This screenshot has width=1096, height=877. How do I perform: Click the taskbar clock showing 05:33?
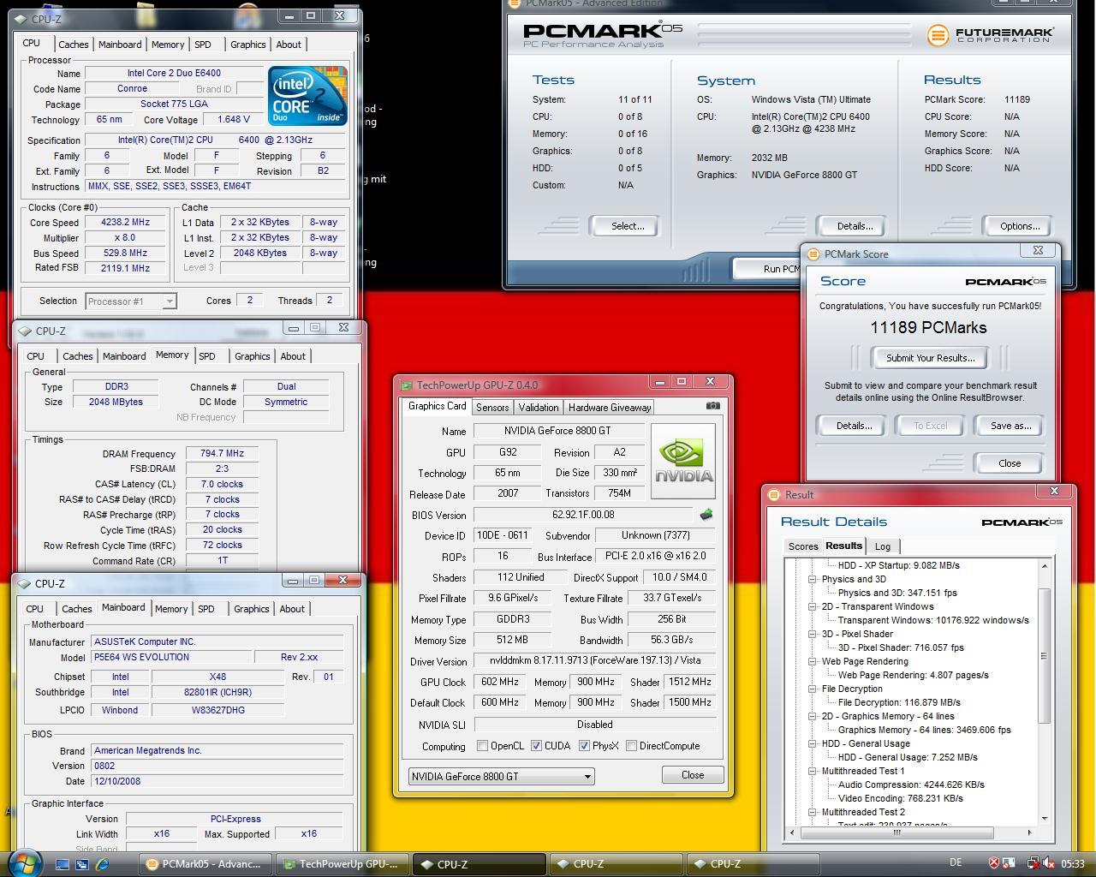click(1072, 863)
